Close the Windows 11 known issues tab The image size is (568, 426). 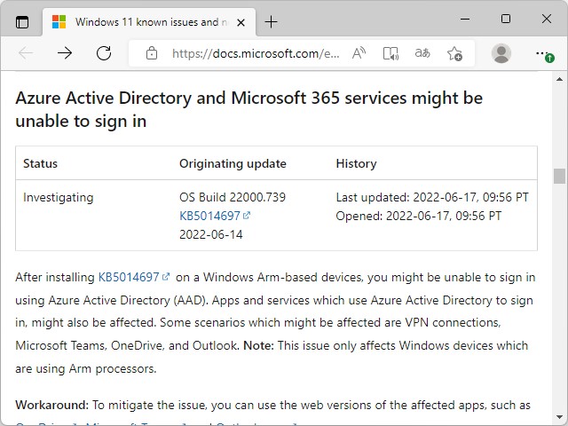pos(238,22)
